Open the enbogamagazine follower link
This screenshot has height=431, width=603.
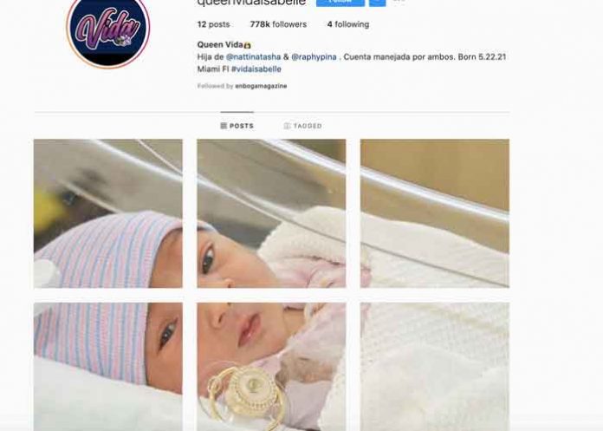pyautogui.click(x=261, y=86)
